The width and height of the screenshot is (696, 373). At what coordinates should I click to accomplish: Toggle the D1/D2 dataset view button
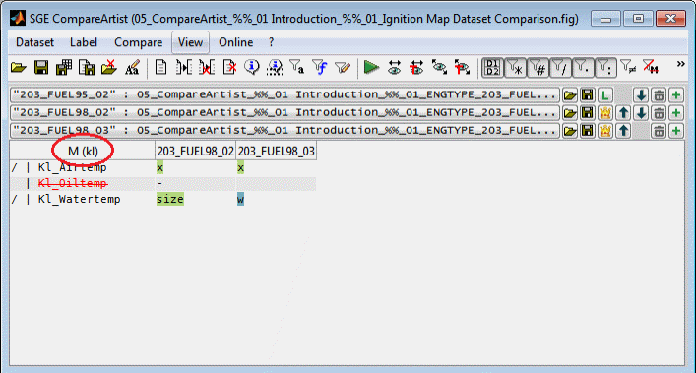point(492,68)
